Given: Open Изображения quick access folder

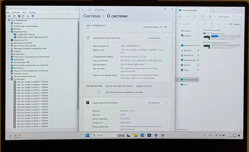Looking at the screenshot, I should point(188,60).
